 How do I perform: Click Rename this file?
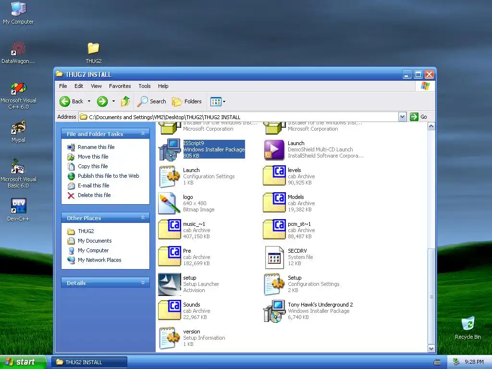96,147
